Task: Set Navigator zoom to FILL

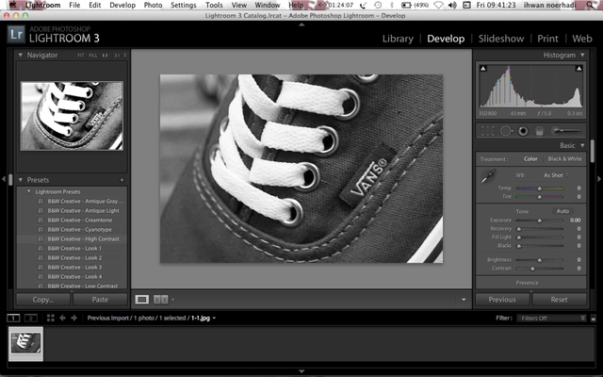Action: tap(92, 56)
